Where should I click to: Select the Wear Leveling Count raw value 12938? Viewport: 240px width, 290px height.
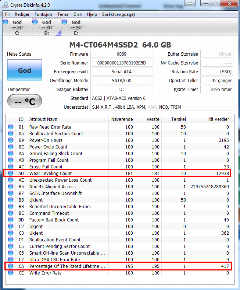pos(222,173)
